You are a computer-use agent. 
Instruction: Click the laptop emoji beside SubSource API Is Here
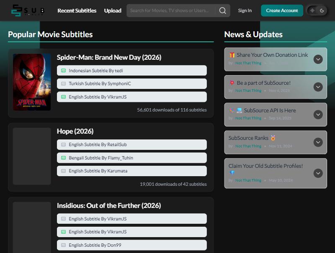point(239,110)
